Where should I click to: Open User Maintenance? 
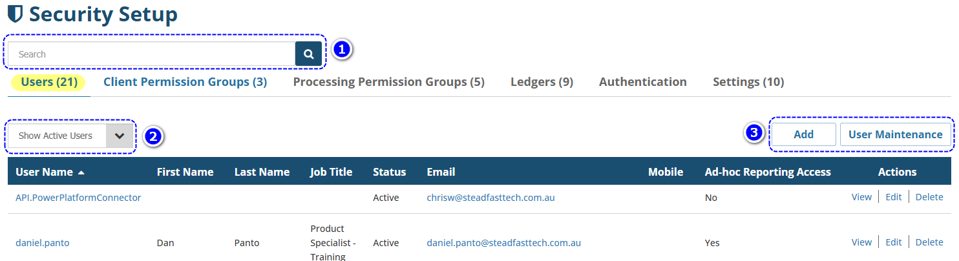895,134
